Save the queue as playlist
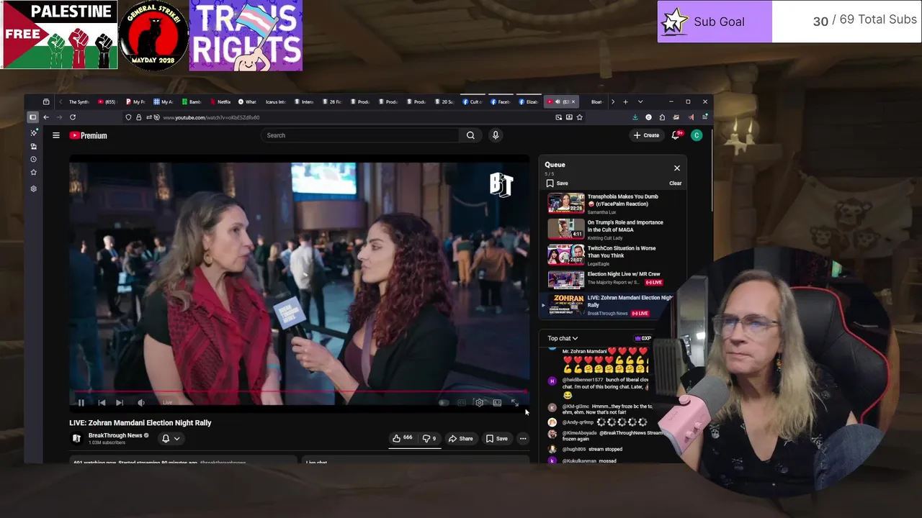The image size is (922, 518). (x=557, y=183)
